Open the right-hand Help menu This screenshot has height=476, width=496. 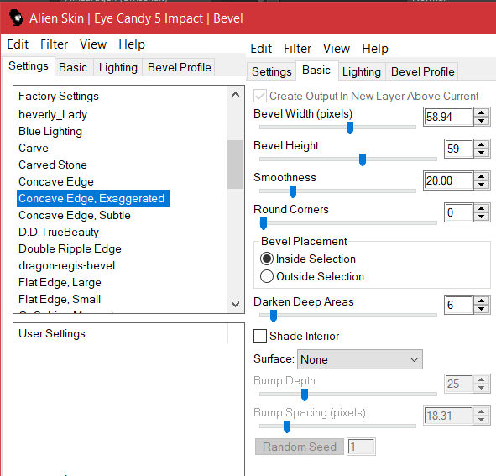coord(375,49)
